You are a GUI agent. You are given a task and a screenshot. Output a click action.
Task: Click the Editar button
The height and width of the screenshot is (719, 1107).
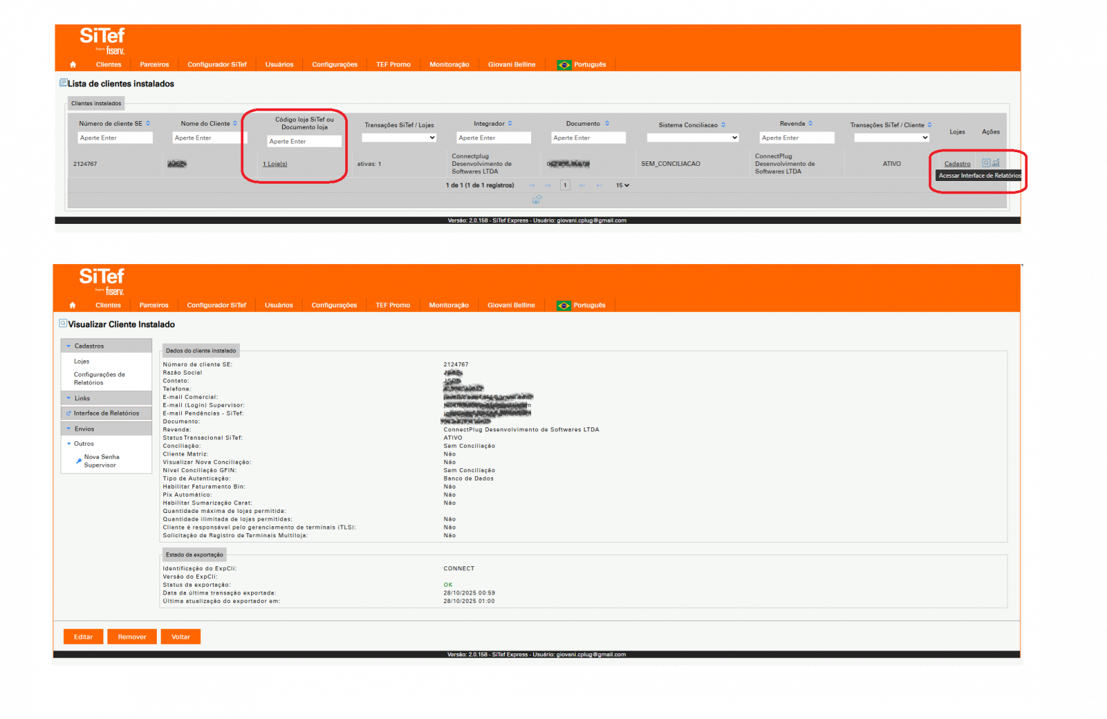tap(83, 637)
